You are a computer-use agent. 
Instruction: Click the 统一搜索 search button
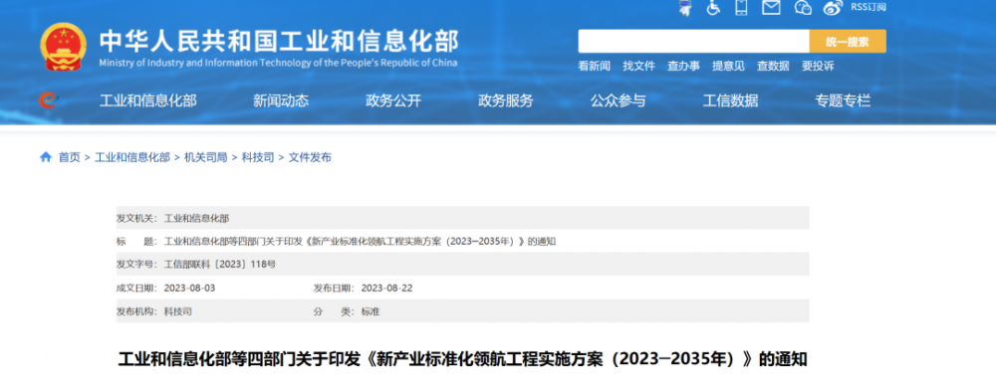848,42
